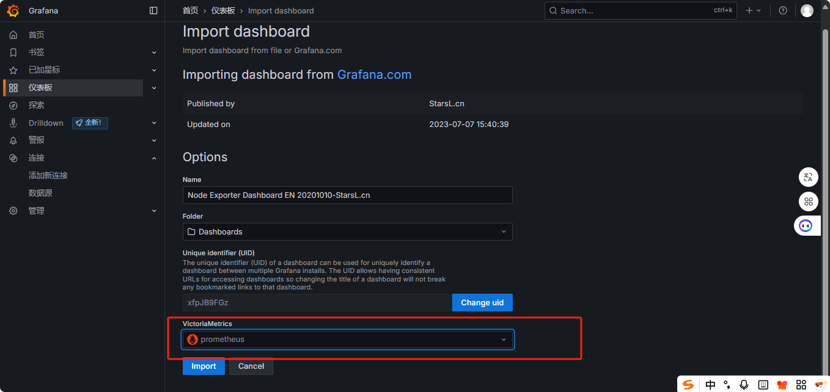Expand the 仪表板 section chevron
830x392 pixels.
pos(154,88)
